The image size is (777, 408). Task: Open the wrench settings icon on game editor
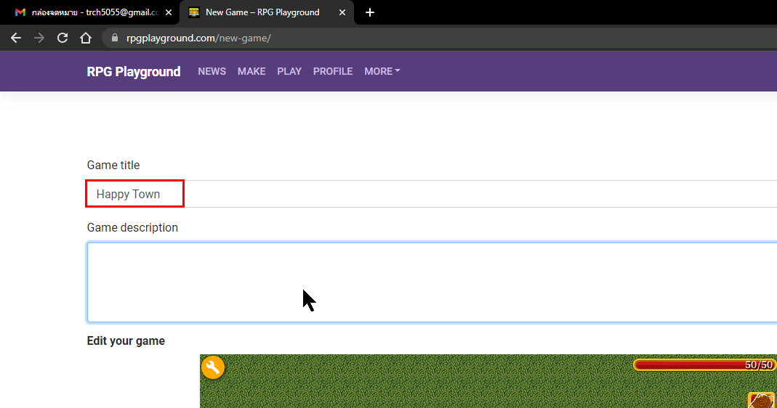click(x=213, y=367)
